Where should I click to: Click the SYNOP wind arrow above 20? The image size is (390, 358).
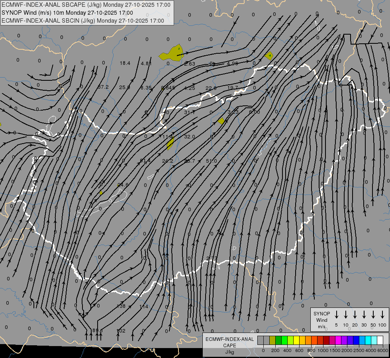click(x=355, y=315)
